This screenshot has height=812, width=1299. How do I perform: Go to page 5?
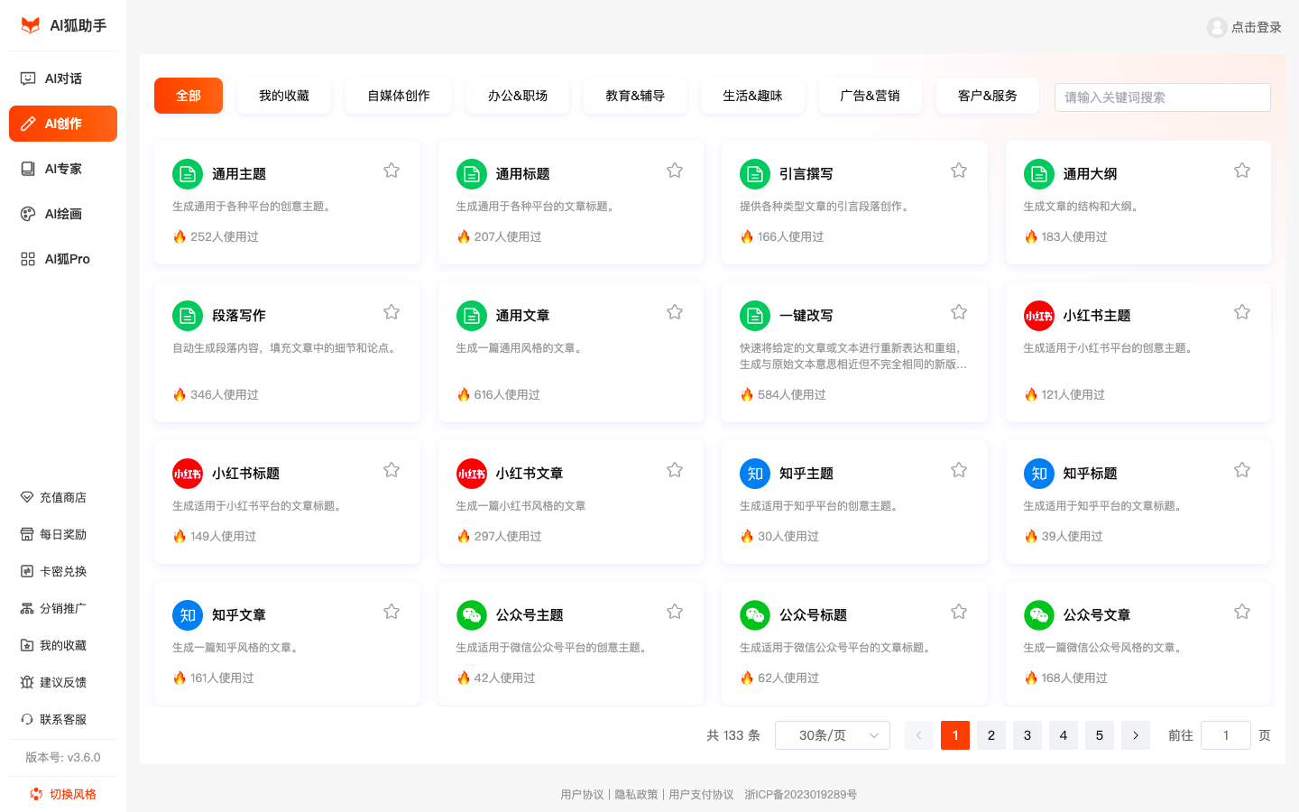click(x=1100, y=735)
